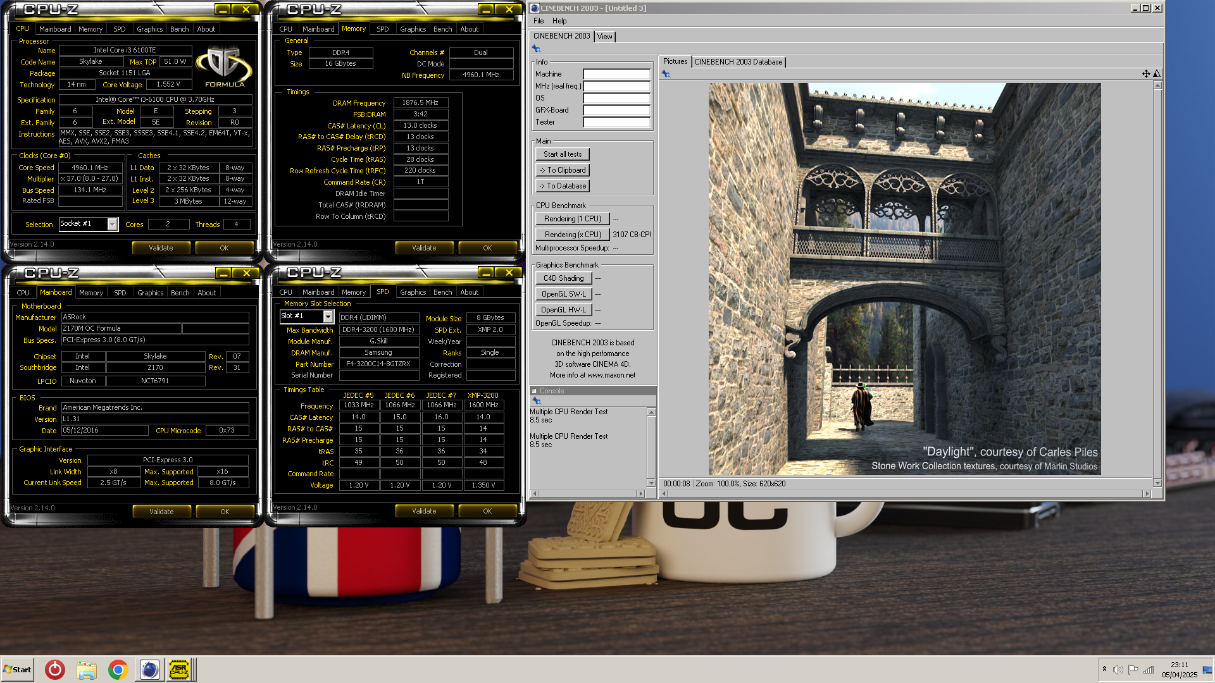Click the pin icon in the Pictures panel

click(666, 74)
